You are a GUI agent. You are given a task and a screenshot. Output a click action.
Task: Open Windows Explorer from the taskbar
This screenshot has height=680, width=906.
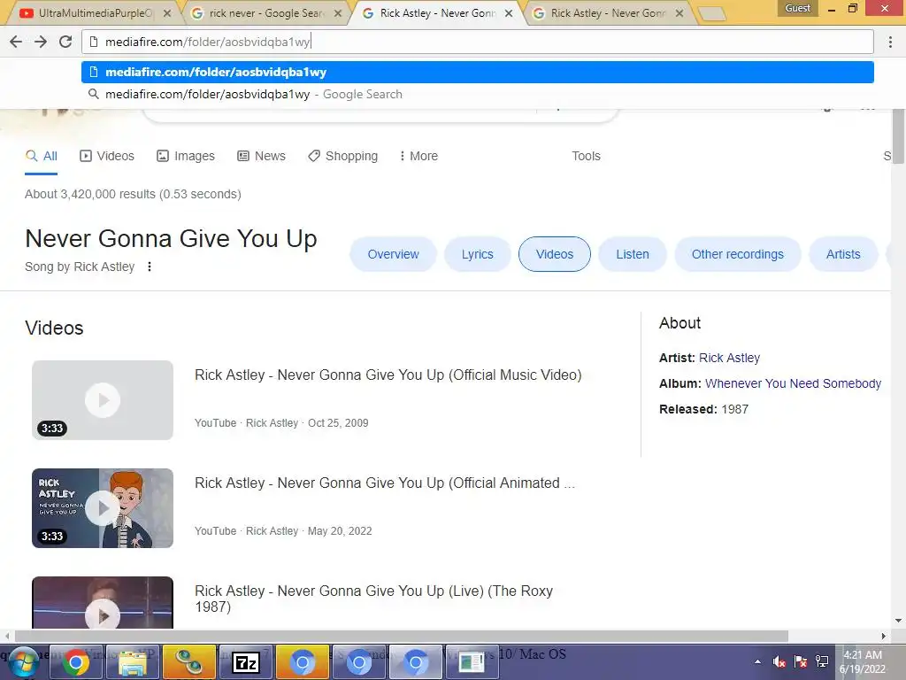tap(133, 662)
